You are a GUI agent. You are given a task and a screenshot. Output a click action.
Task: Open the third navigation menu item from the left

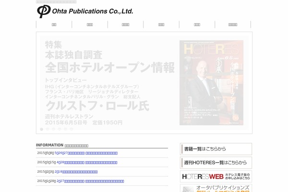coord(125,24)
